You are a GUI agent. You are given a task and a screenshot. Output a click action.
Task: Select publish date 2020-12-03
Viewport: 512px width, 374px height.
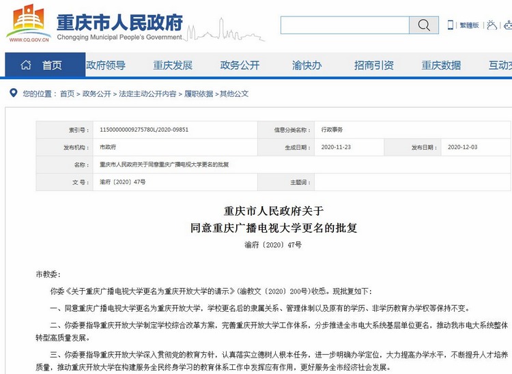point(462,147)
